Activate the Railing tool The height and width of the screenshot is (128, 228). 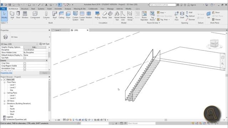[97, 15]
